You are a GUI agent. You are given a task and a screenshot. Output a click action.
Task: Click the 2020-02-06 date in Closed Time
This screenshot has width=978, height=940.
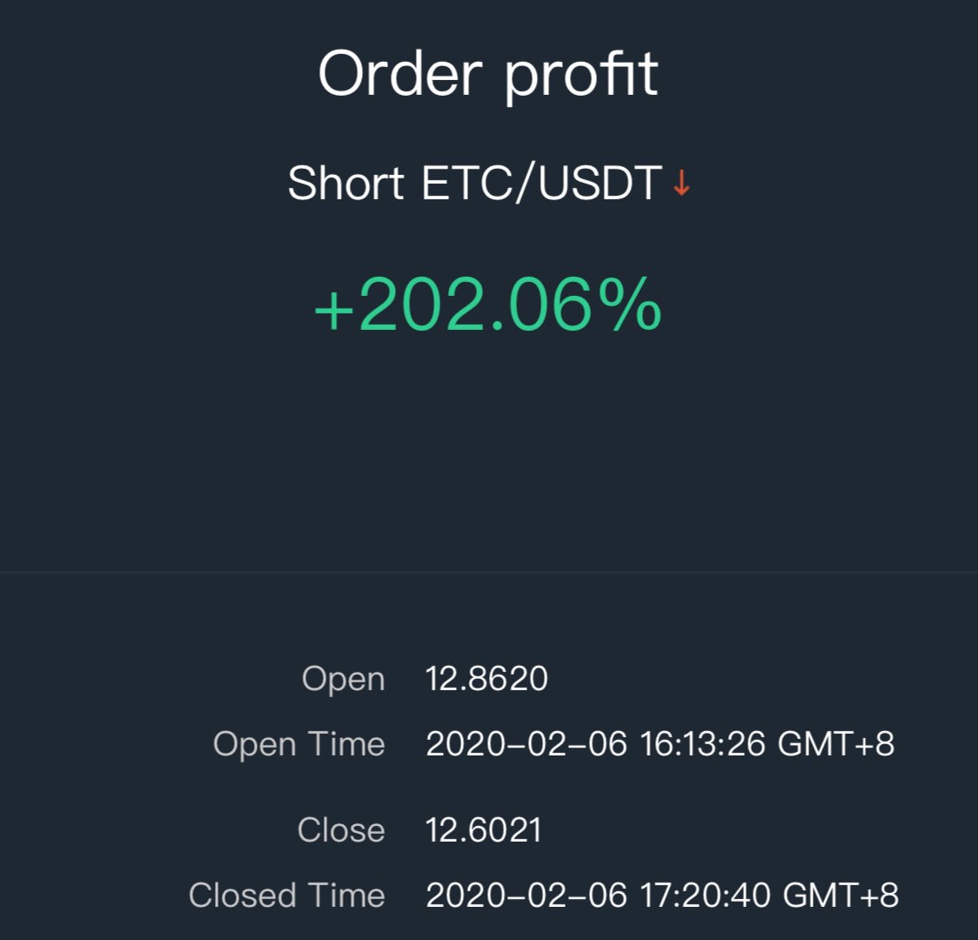526,896
